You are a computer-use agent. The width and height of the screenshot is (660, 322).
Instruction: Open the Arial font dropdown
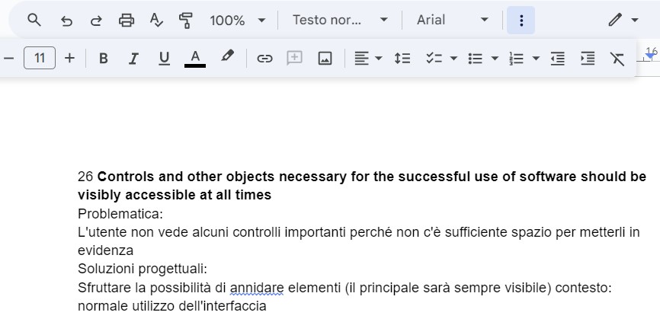pyautogui.click(x=453, y=21)
